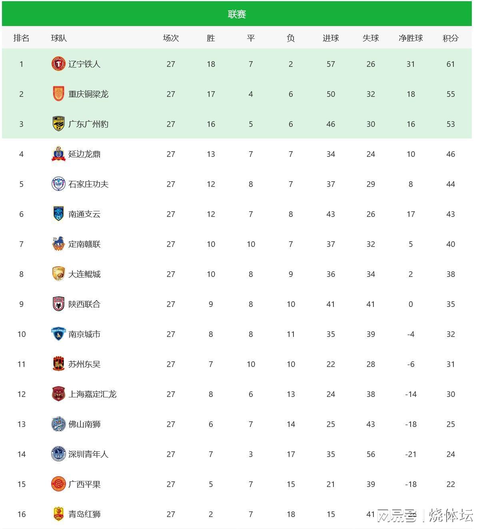Screen dimensions: 481x529
Task: Click the 陕西联合 club badge
Action: pyautogui.click(x=58, y=304)
